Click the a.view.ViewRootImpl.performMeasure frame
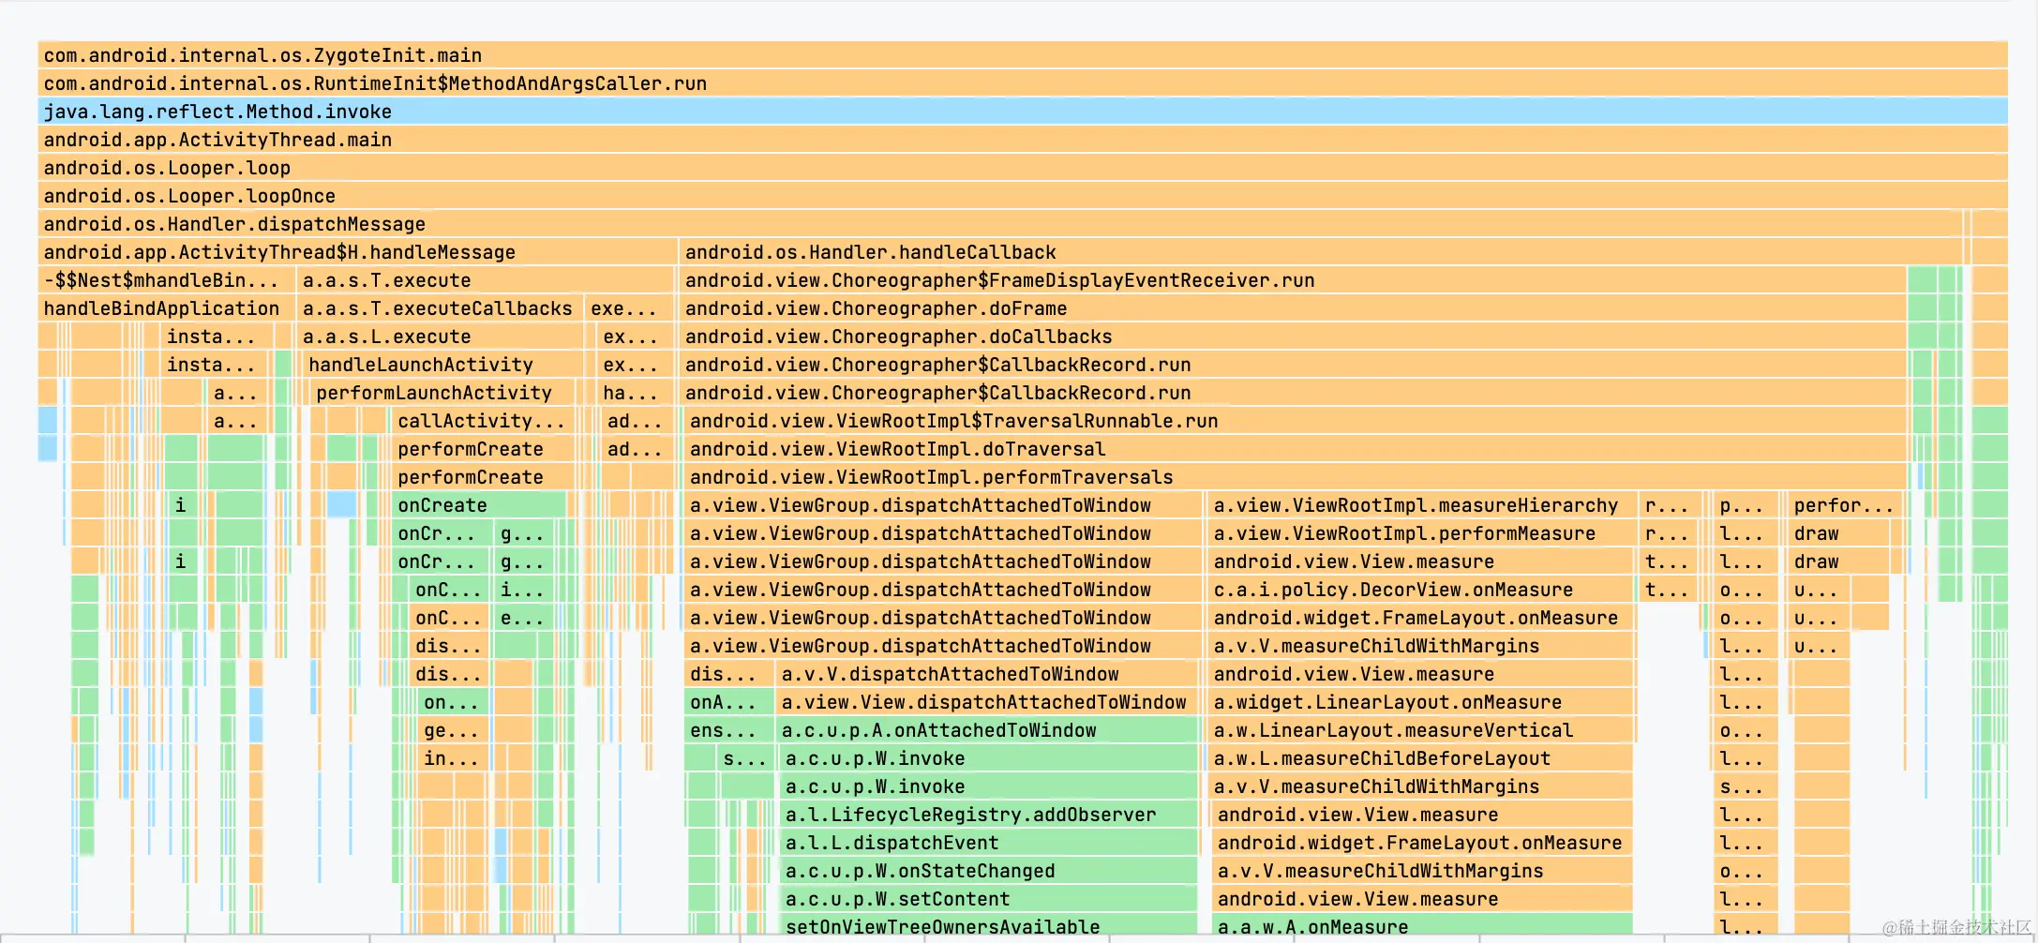The image size is (2038, 943). pyautogui.click(x=1421, y=533)
